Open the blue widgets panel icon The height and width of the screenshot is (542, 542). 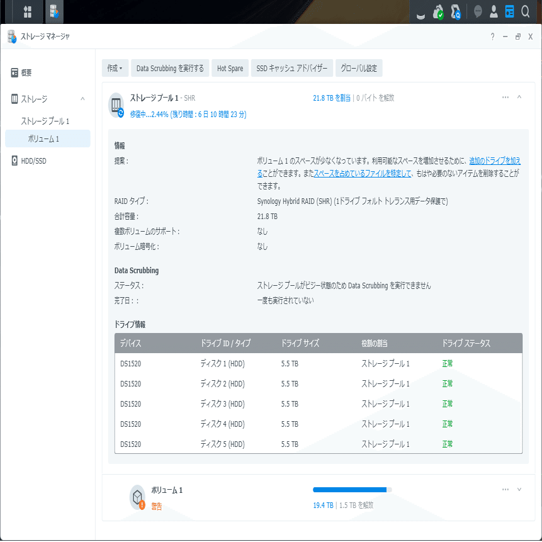click(x=509, y=11)
